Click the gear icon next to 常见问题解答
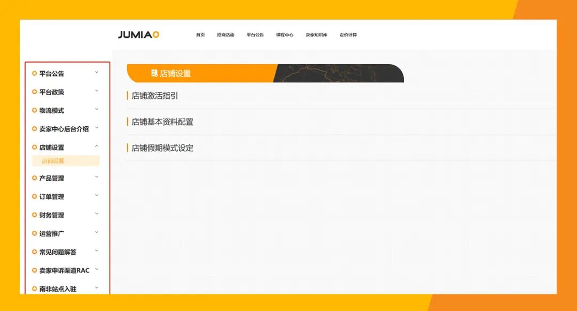Image resolution: width=577 pixels, height=311 pixels. pyautogui.click(x=34, y=251)
